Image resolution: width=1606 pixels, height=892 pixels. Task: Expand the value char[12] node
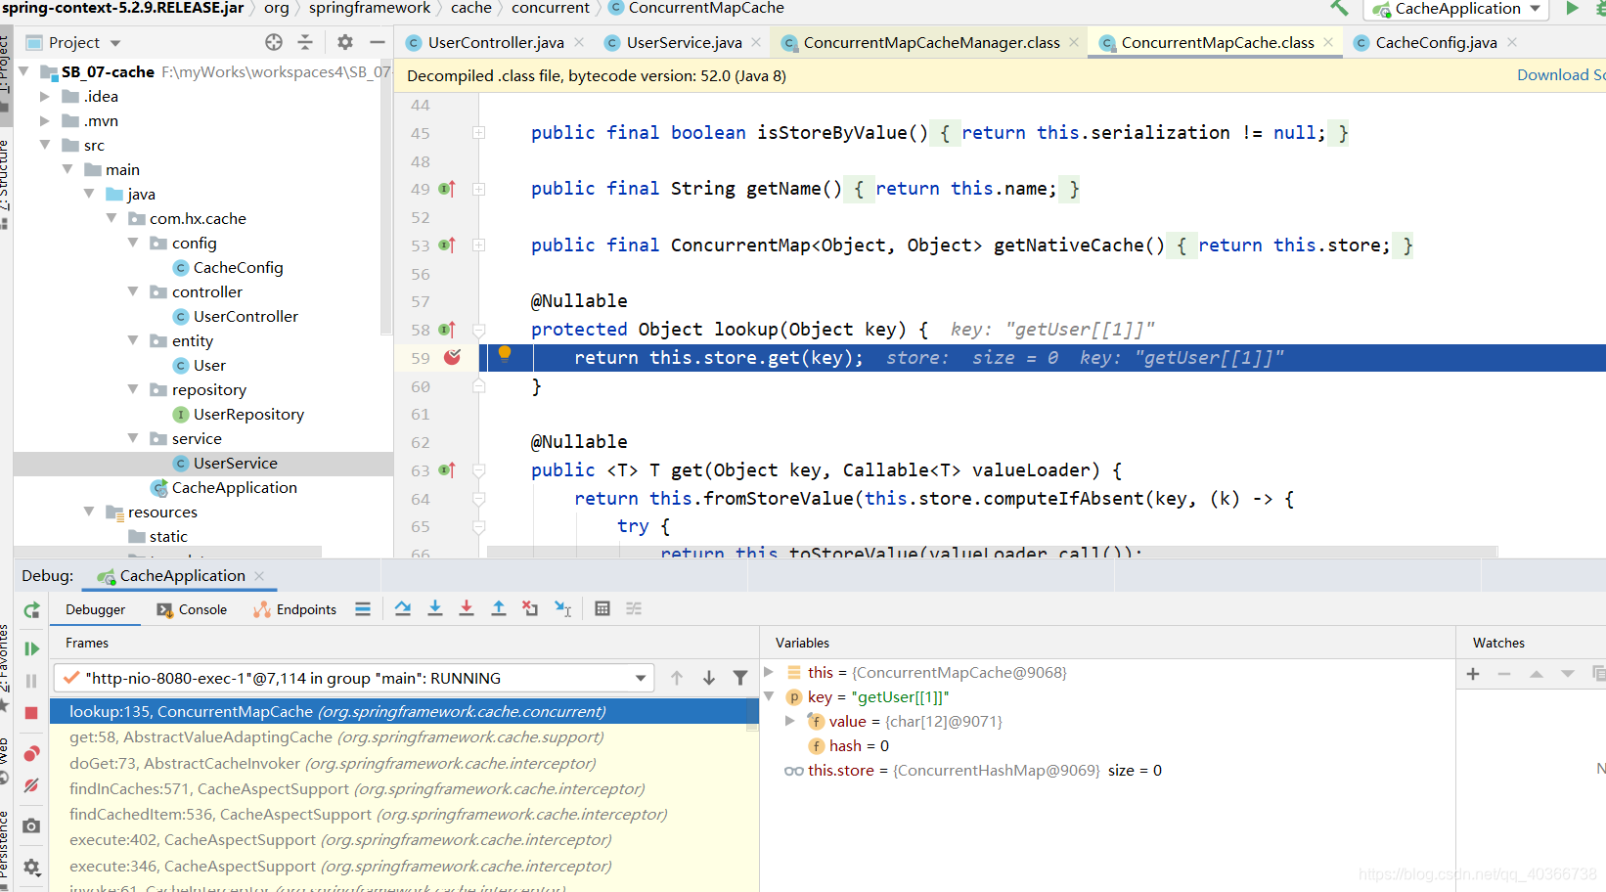click(x=791, y=721)
